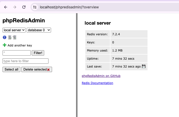179x117 pixels.
Task: Open the Add another key link
Action: click(20, 45)
